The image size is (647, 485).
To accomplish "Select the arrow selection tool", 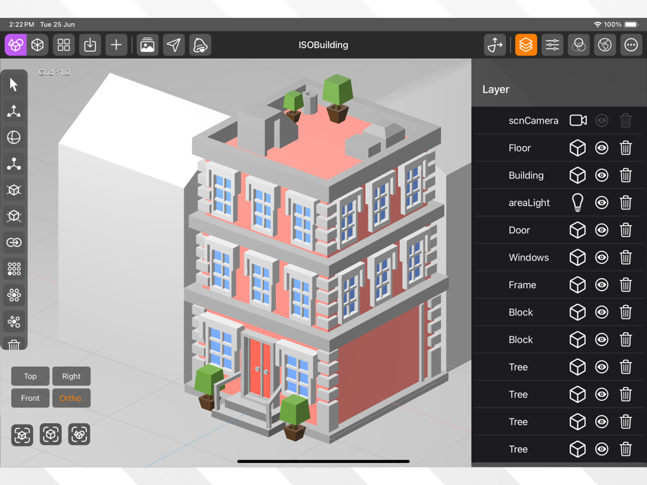I will pyautogui.click(x=14, y=84).
